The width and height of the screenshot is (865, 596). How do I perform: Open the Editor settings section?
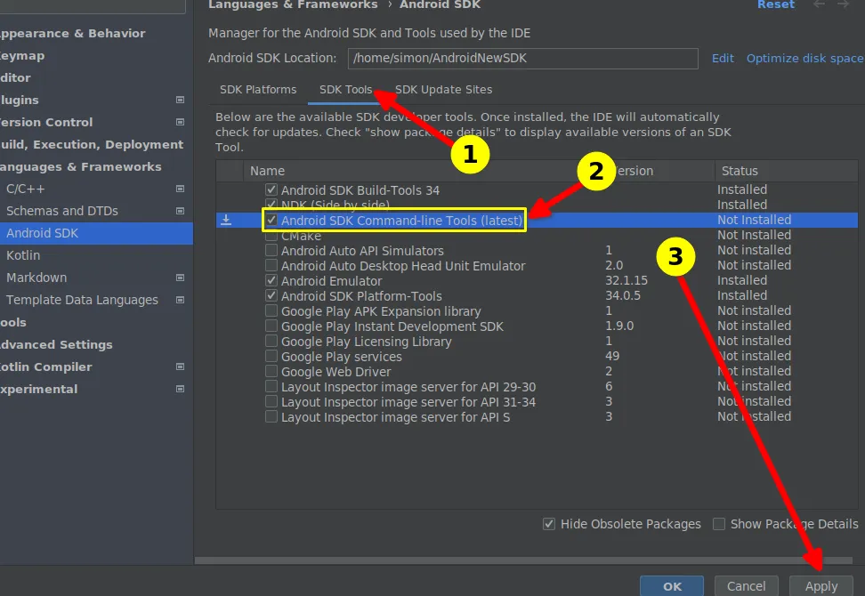point(15,77)
